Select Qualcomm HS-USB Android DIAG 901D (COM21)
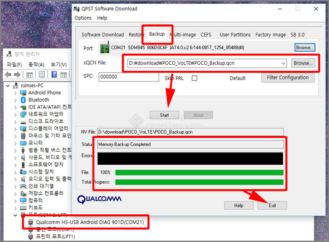This screenshot has width=329, height=242. (x=90, y=222)
